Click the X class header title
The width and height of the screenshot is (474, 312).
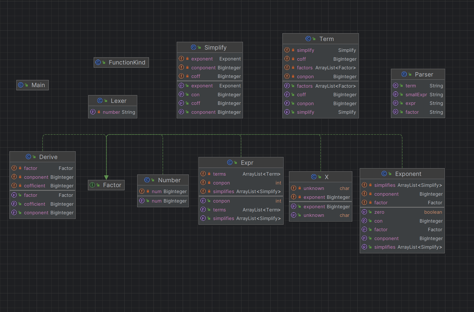click(x=327, y=177)
